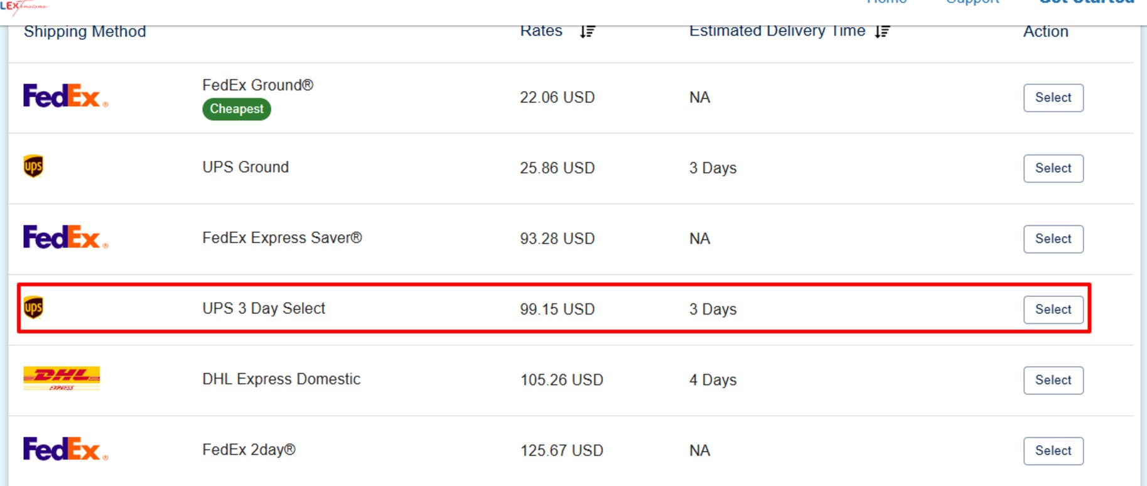The height and width of the screenshot is (486, 1147).
Task: Click the FedEx logo next to FedEx 2day
Action: [x=63, y=448]
